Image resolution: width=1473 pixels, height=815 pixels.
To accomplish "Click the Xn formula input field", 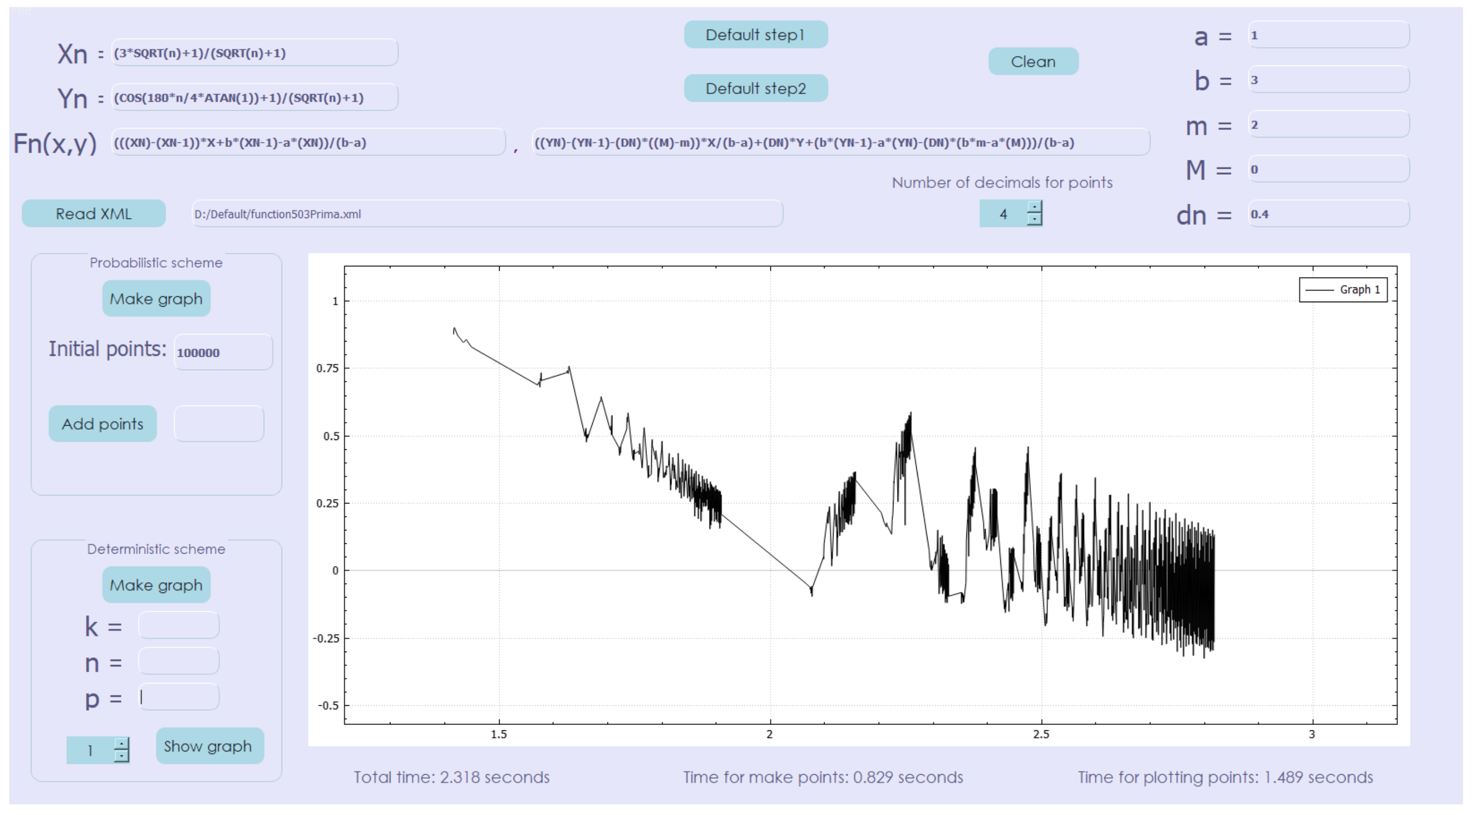I will [x=255, y=53].
